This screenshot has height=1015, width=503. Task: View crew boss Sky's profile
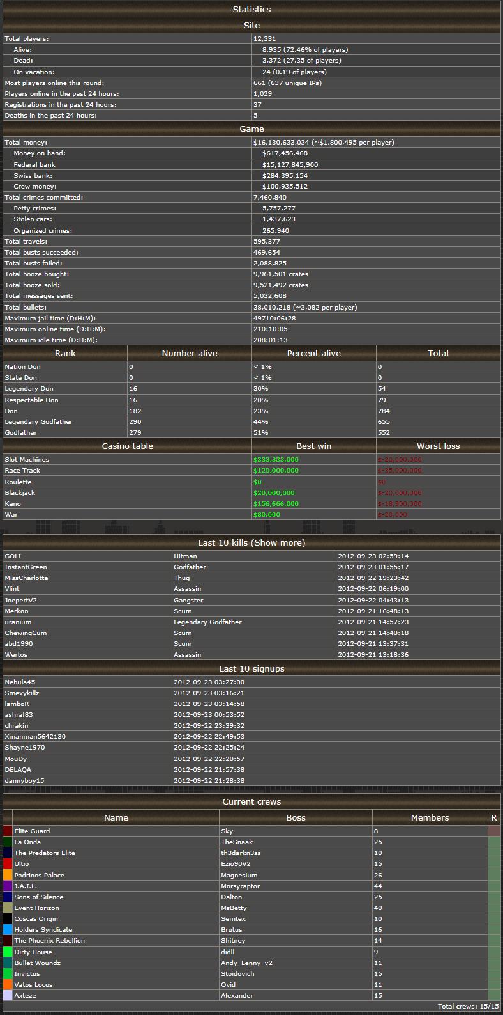coord(227,831)
